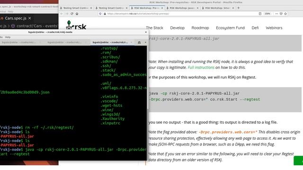Close the first Testing Smart Contracts tab
The height and width of the screenshot is (170, 303).
point(91,8)
